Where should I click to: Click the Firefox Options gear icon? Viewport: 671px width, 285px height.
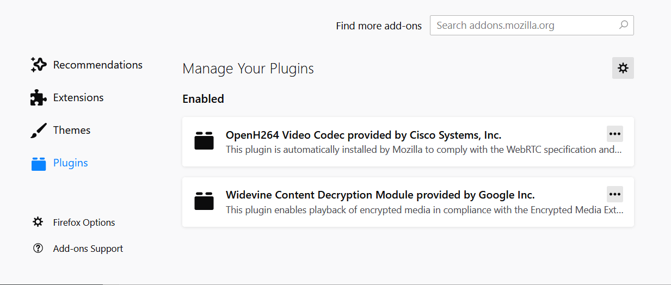(38, 222)
